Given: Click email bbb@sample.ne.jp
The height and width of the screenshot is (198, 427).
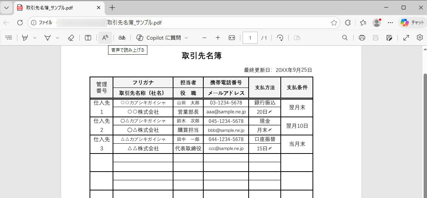Looking at the screenshot, I should pyautogui.click(x=226, y=130).
